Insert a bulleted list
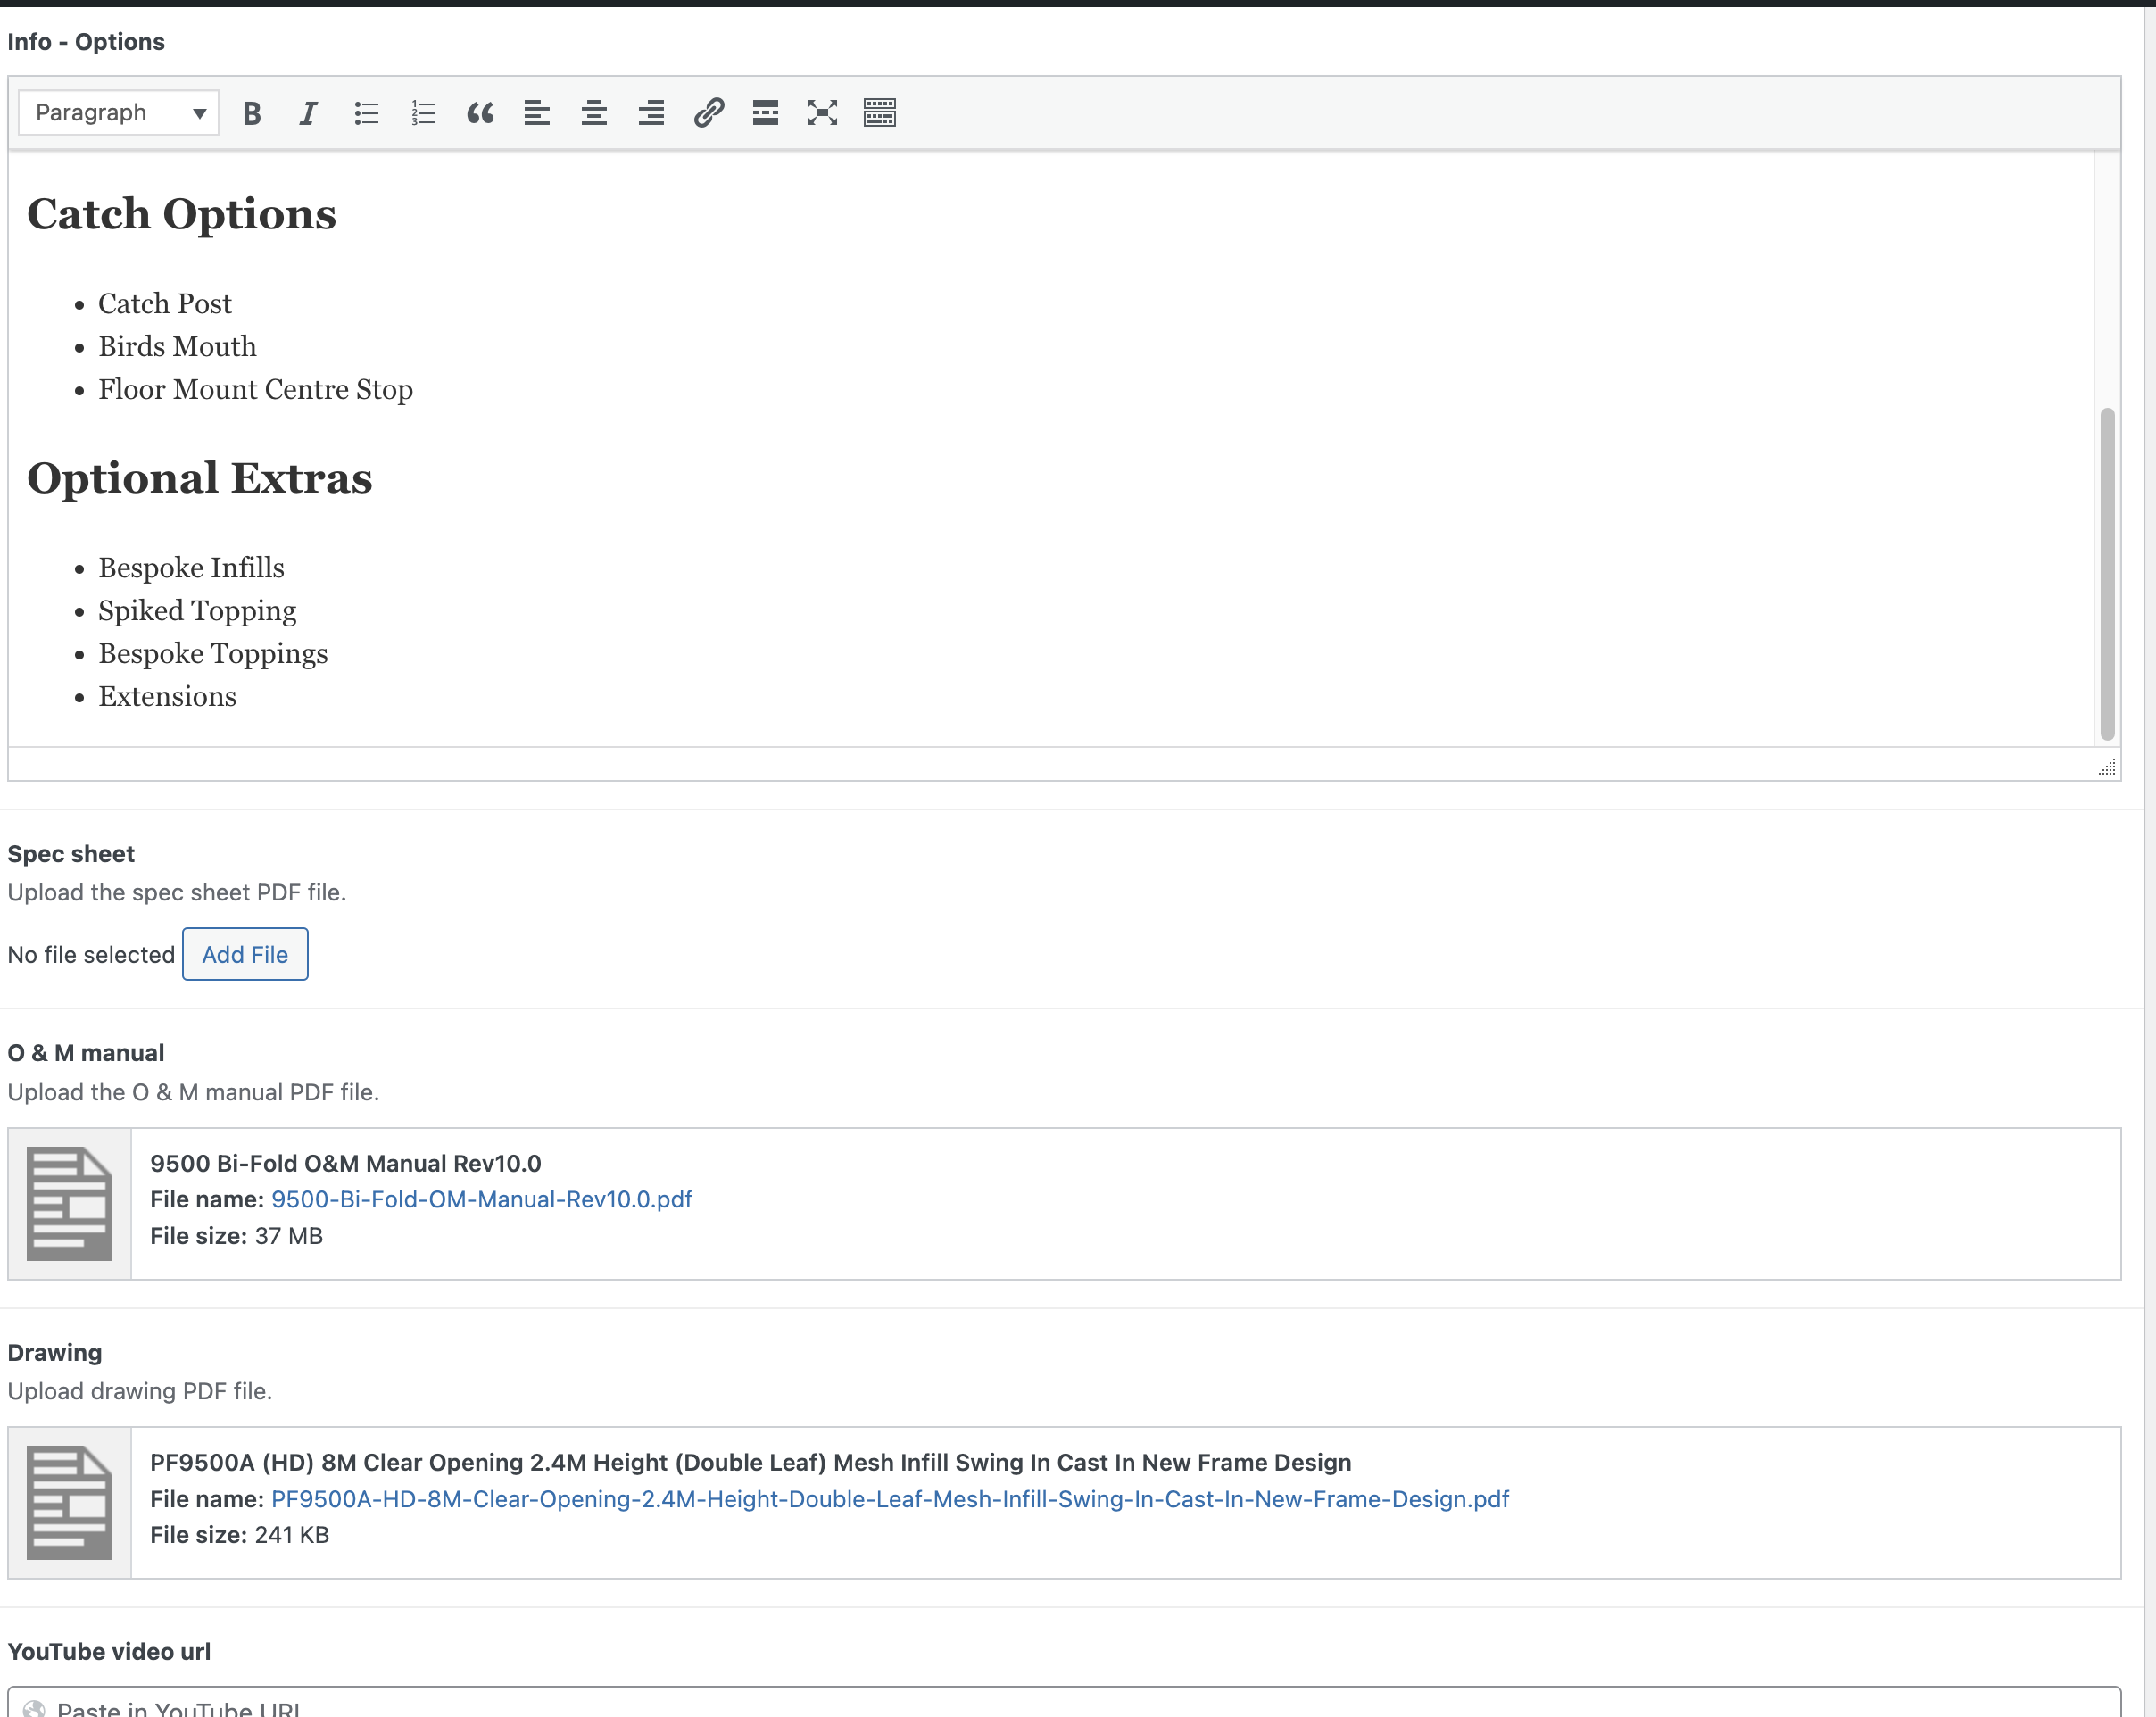This screenshot has width=2156, height=1717. point(366,113)
